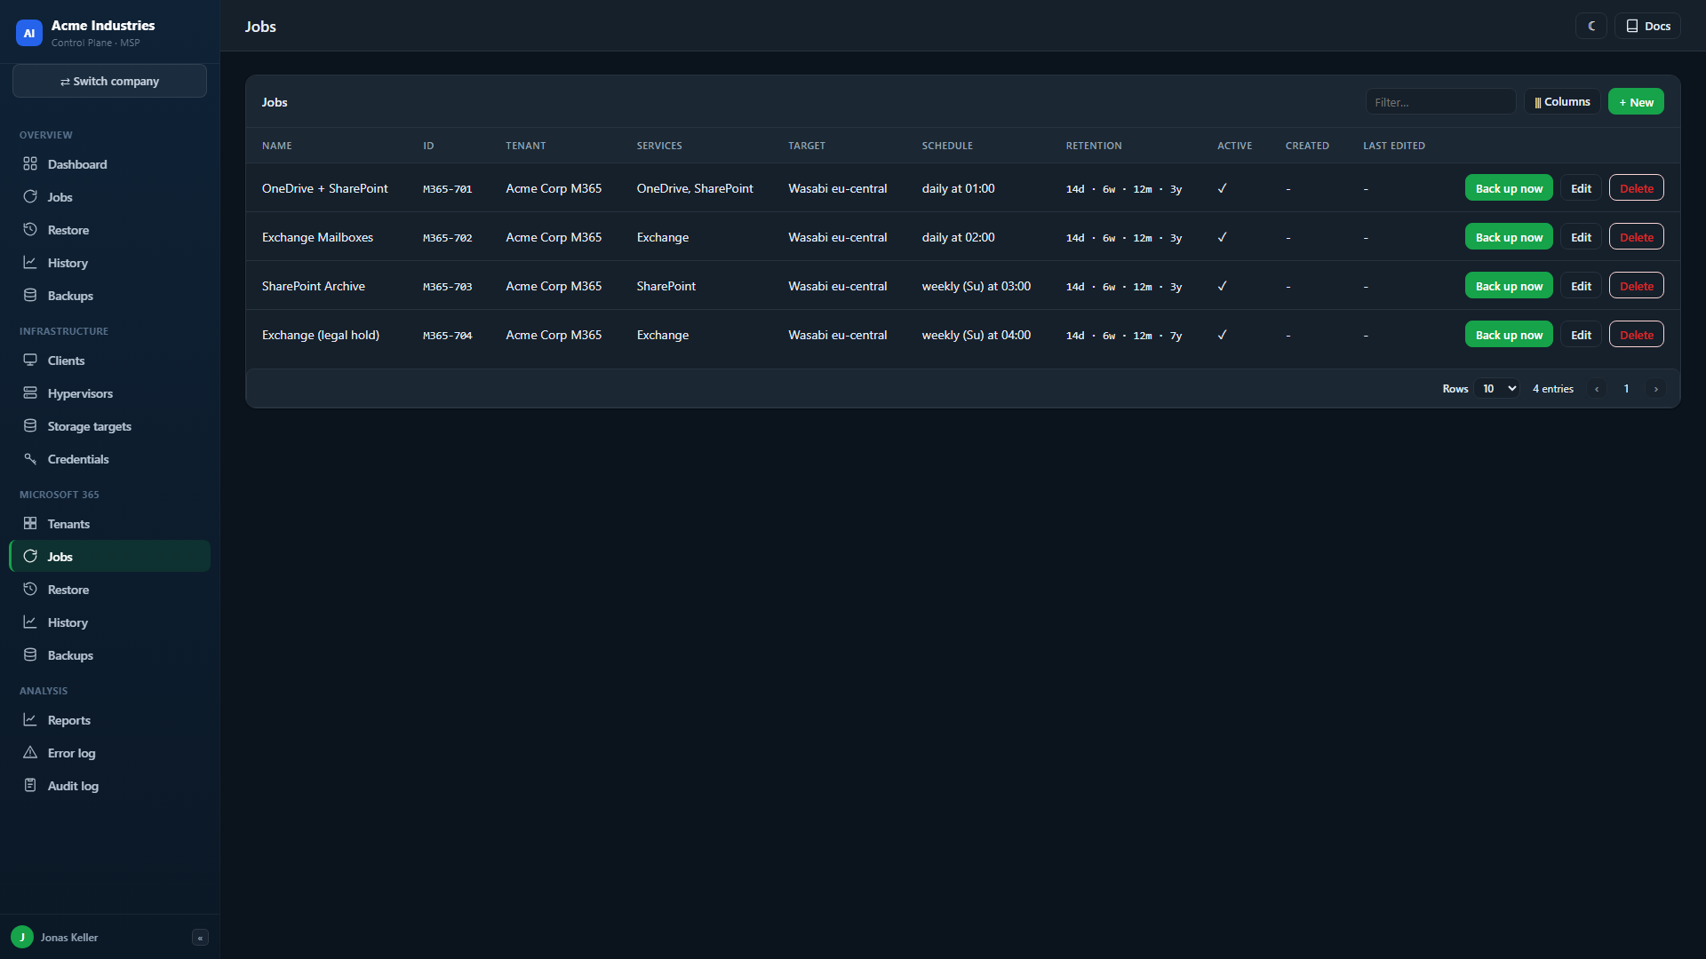Create a new job with New button
The image size is (1706, 959).
[1636, 102]
